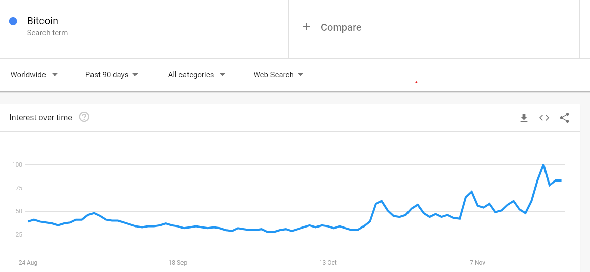Add a comparison term with Compare
This screenshot has width=590, height=272.
click(341, 27)
